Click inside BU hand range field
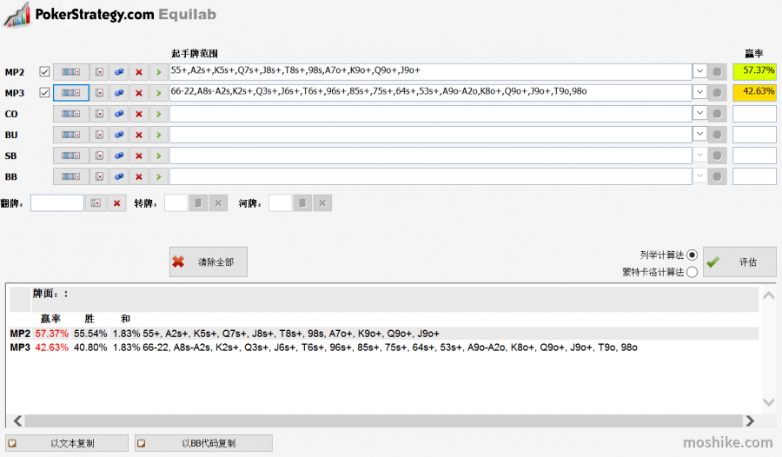The width and height of the screenshot is (782, 457). point(430,135)
